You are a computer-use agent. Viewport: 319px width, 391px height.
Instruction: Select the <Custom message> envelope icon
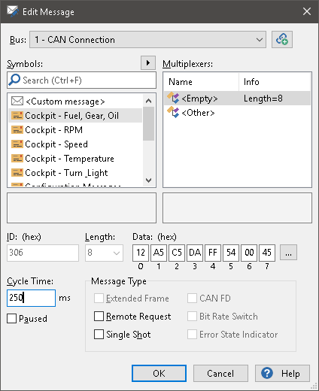[x=17, y=102]
